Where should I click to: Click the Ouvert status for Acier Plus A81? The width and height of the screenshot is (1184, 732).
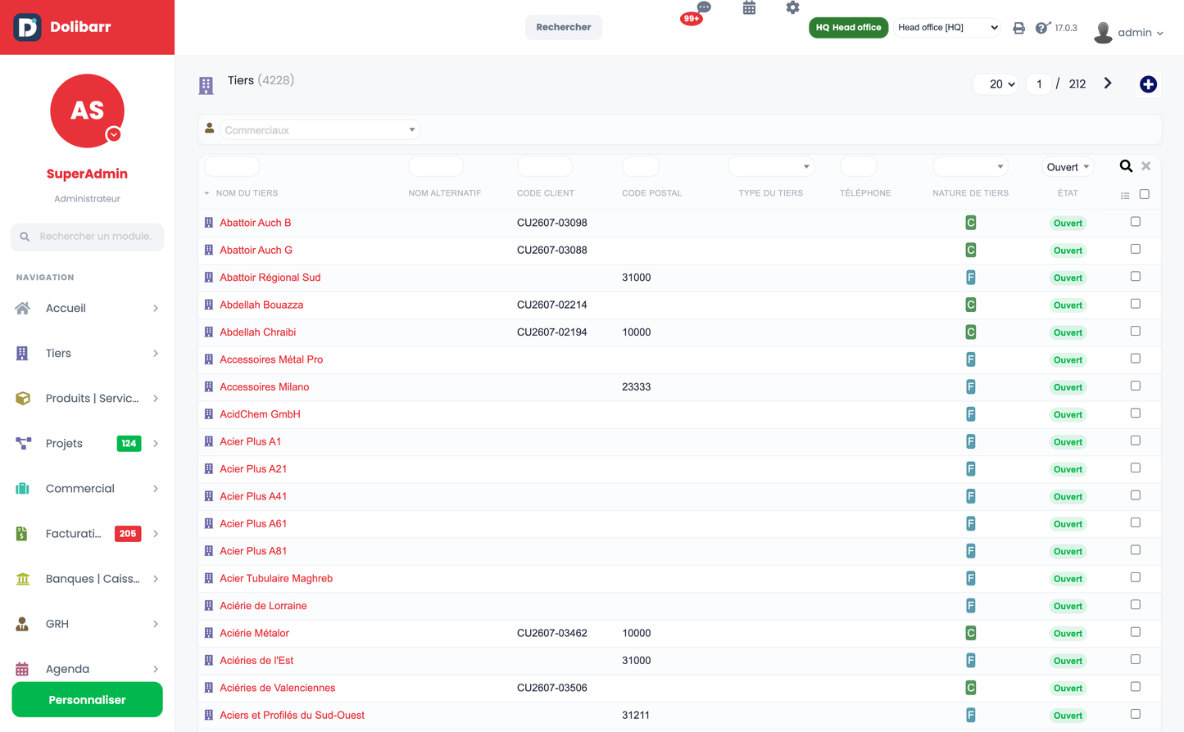pos(1068,551)
